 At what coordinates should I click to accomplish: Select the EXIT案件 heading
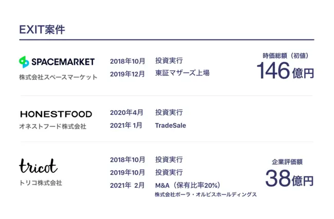click(42, 29)
